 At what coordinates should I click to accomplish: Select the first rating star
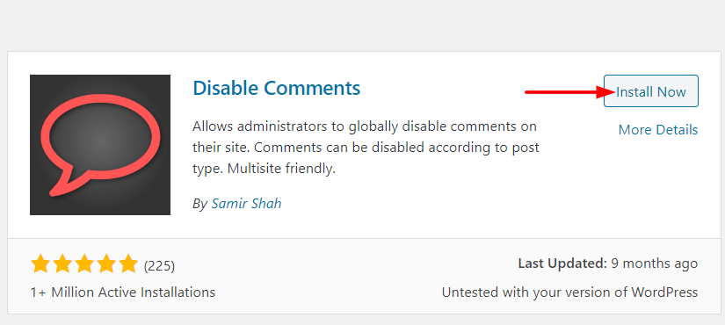pos(40,265)
